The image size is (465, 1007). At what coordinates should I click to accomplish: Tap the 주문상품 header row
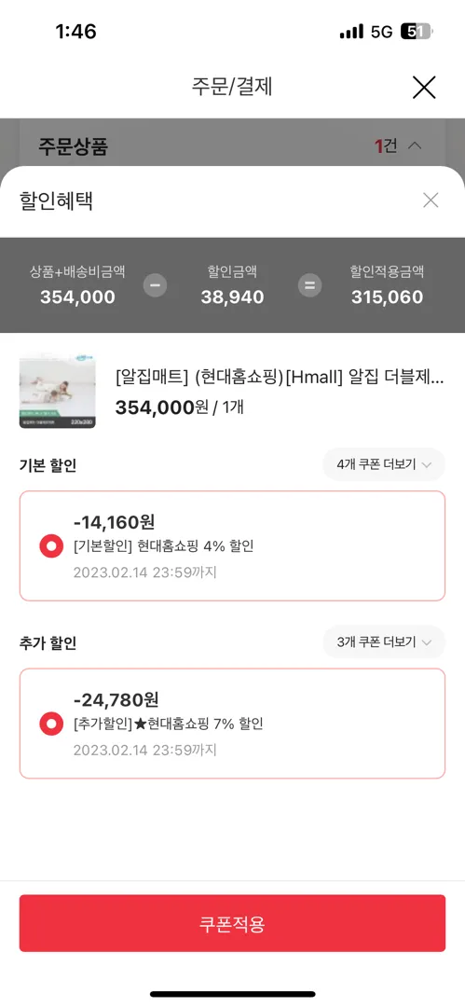click(232, 145)
